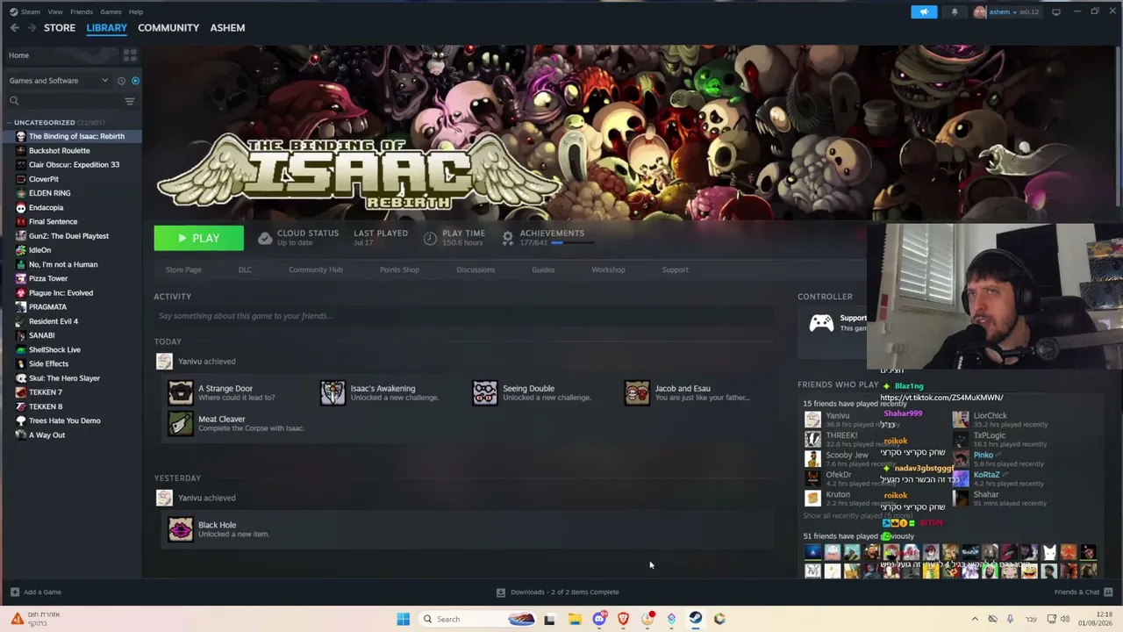Toggle the ready-to-play filter icon
Viewport: 1123px width, 632px height.
click(x=135, y=81)
